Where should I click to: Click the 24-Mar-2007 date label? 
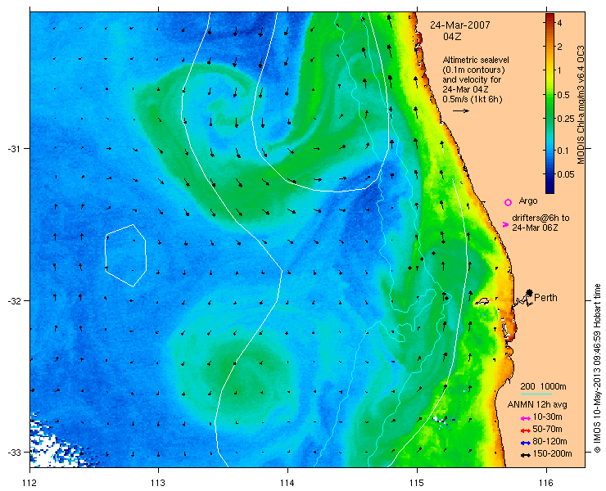(x=460, y=25)
